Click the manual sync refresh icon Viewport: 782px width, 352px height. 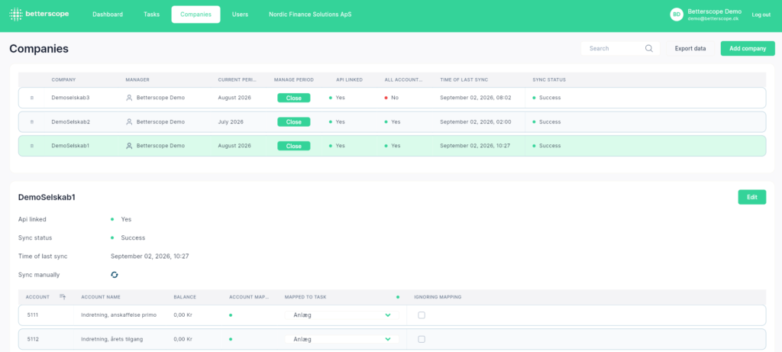click(x=115, y=275)
